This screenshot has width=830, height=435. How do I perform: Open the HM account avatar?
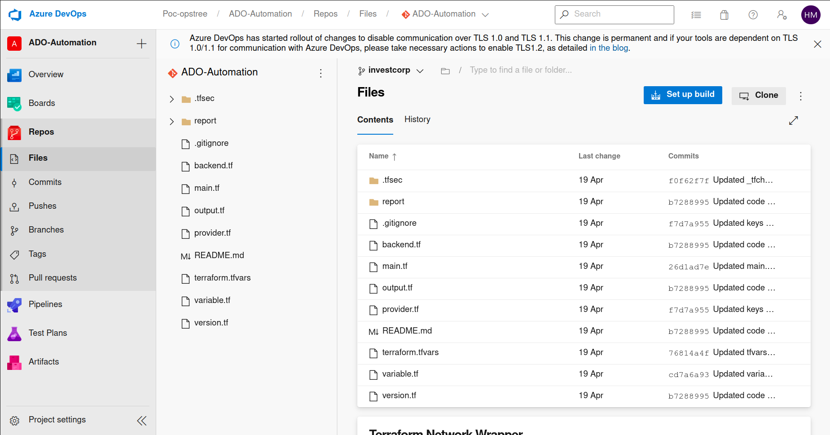coord(811,15)
